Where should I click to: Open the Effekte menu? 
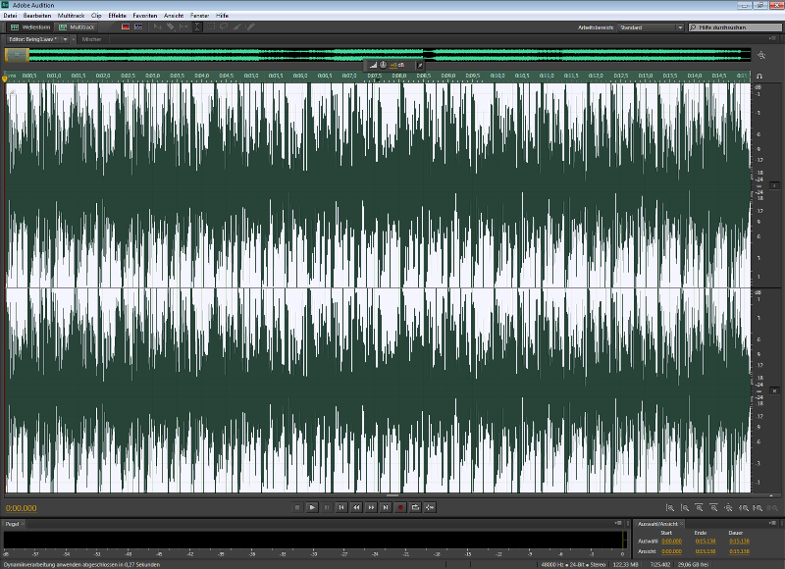pyautogui.click(x=117, y=16)
